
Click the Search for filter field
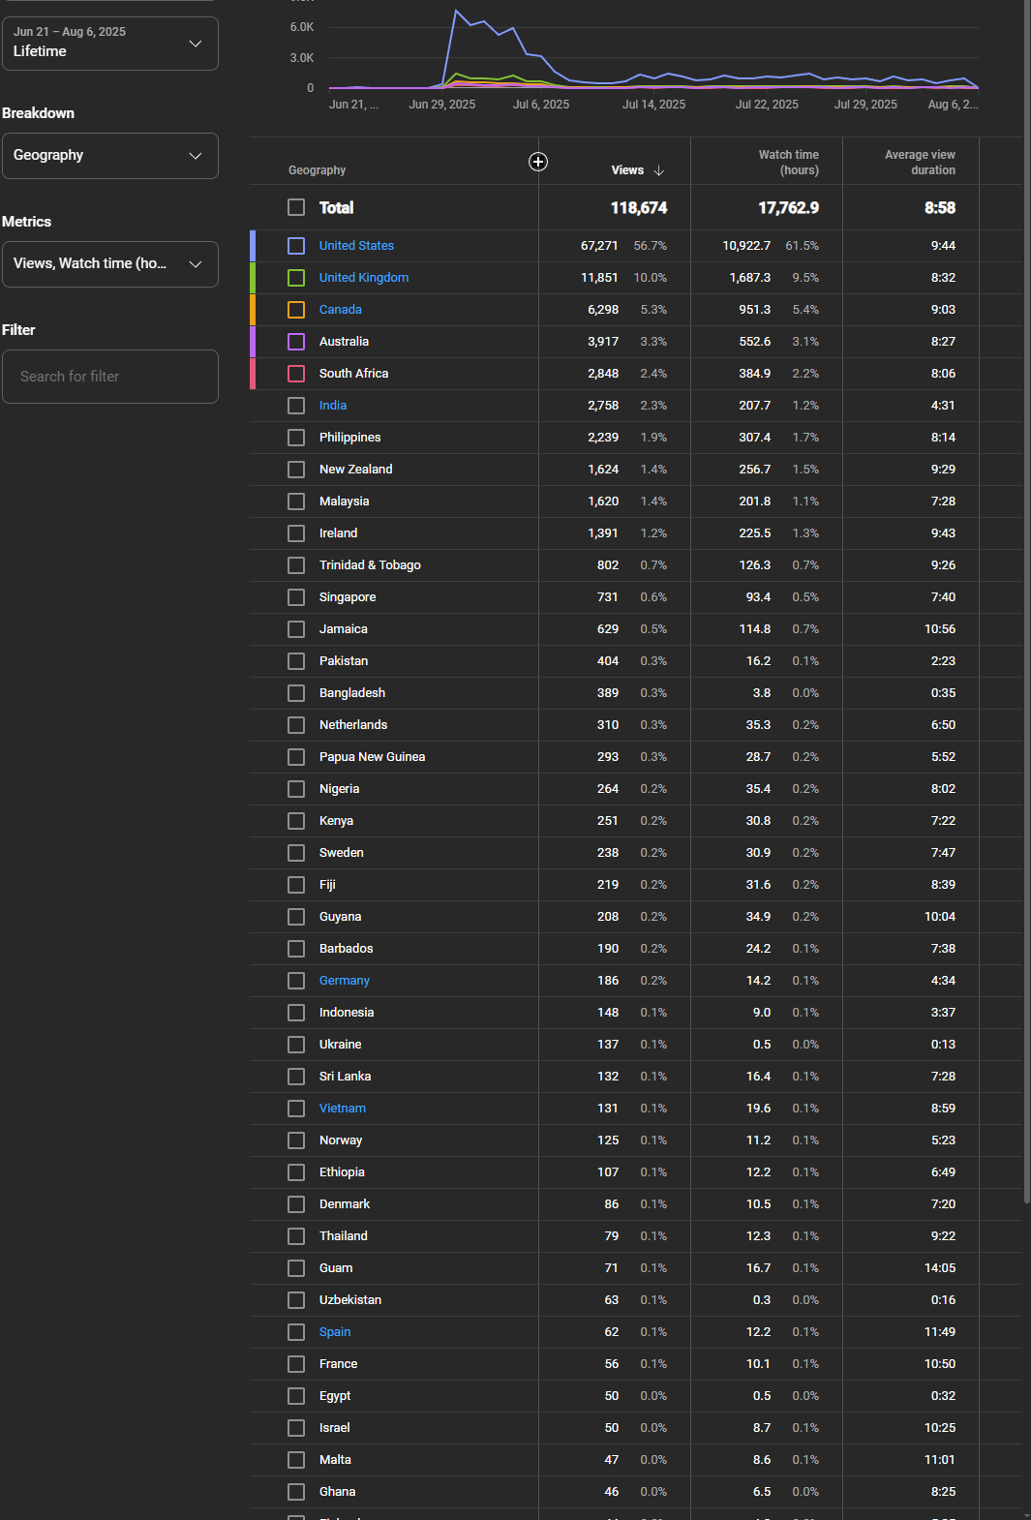click(x=110, y=377)
